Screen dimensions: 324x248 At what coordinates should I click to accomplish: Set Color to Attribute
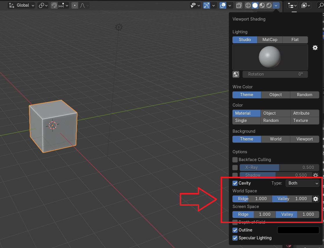[x=305, y=113]
